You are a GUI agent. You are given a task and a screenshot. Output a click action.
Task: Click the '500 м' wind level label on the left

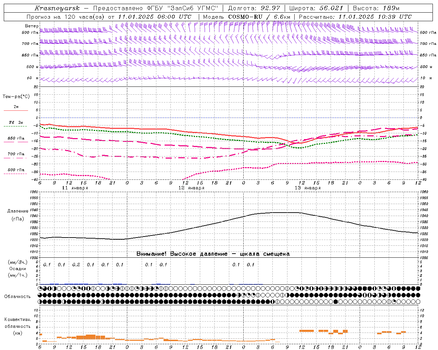(x=33, y=67)
